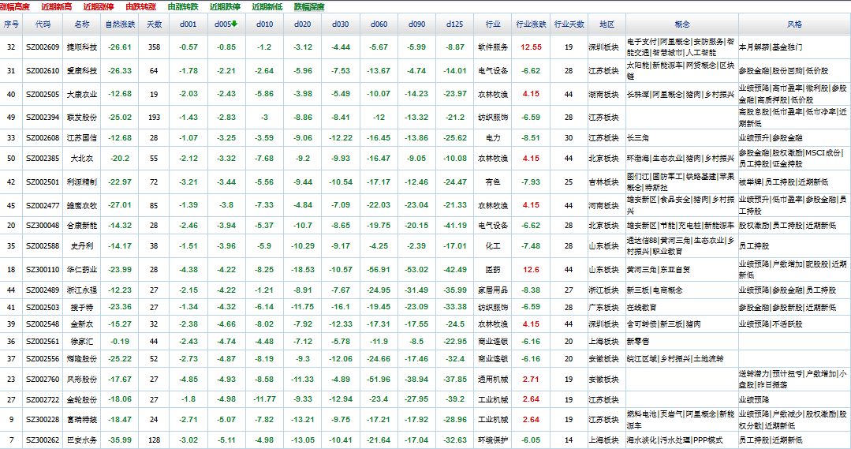
Task: Sort by the d030 column header
Action: pyautogui.click(x=340, y=24)
